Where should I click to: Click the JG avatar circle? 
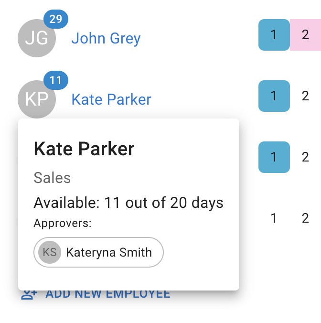tap(37, 38)
